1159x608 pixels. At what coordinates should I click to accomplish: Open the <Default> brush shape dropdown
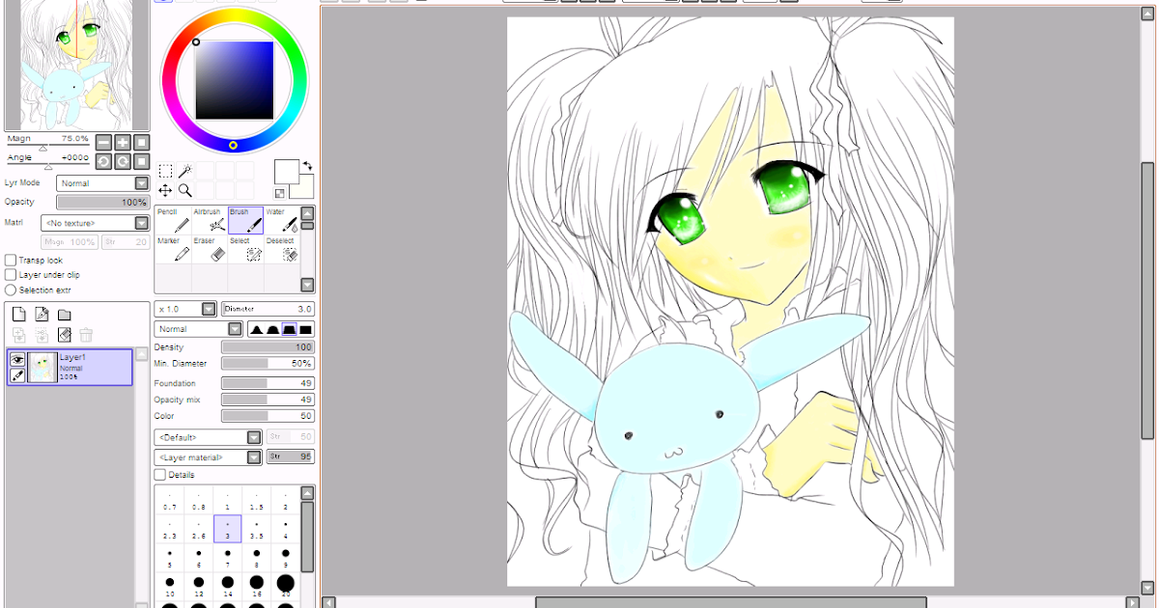point(208,437)
